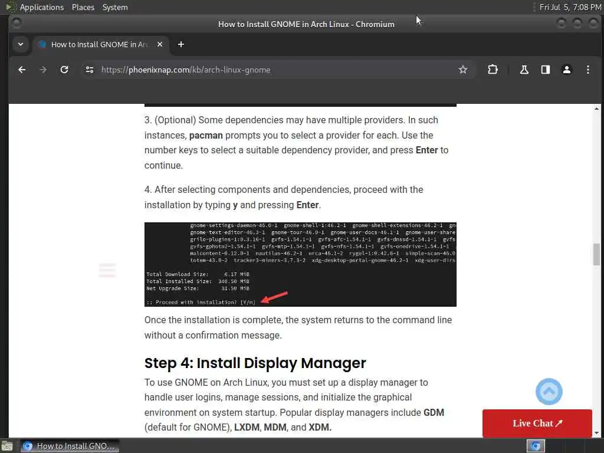Go back to the previous page

click(x=22, y=70)
